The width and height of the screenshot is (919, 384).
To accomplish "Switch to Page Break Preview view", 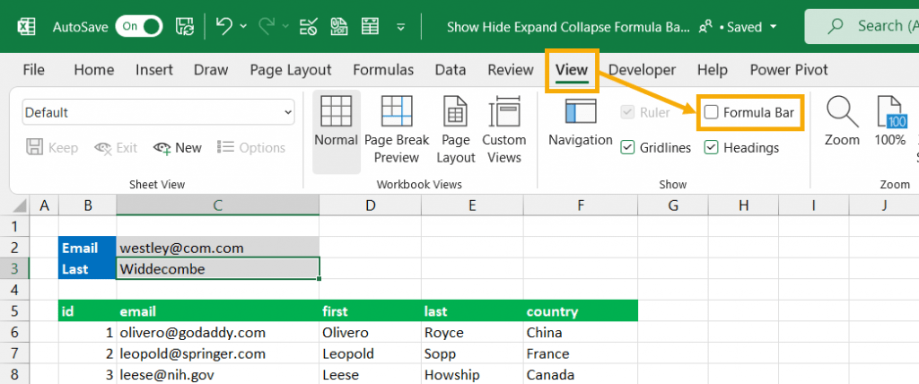I will coord(397,130).
